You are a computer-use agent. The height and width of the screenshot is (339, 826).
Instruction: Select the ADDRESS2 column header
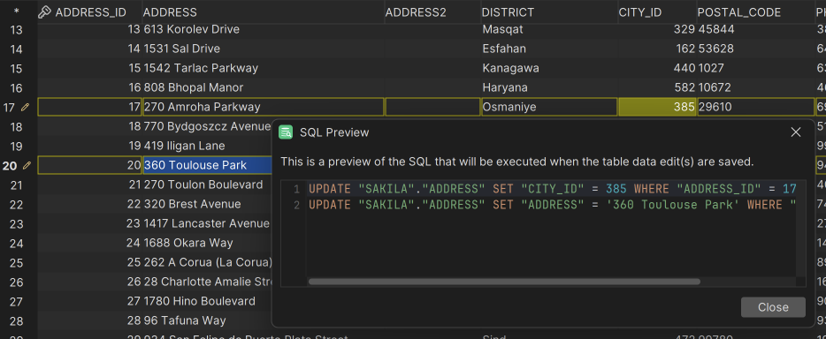tap(432, 12)
